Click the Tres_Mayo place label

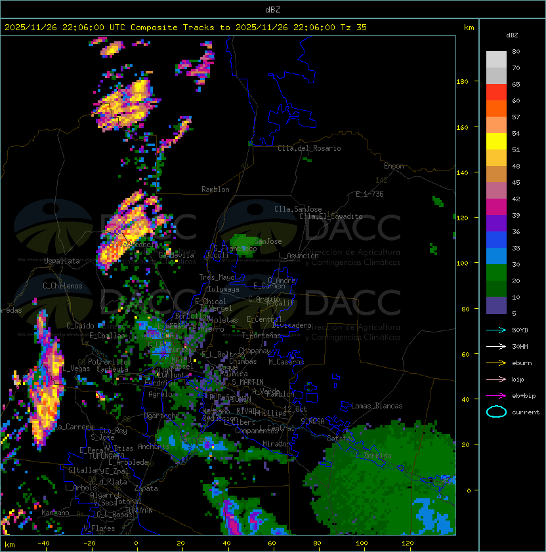(217, 277)
